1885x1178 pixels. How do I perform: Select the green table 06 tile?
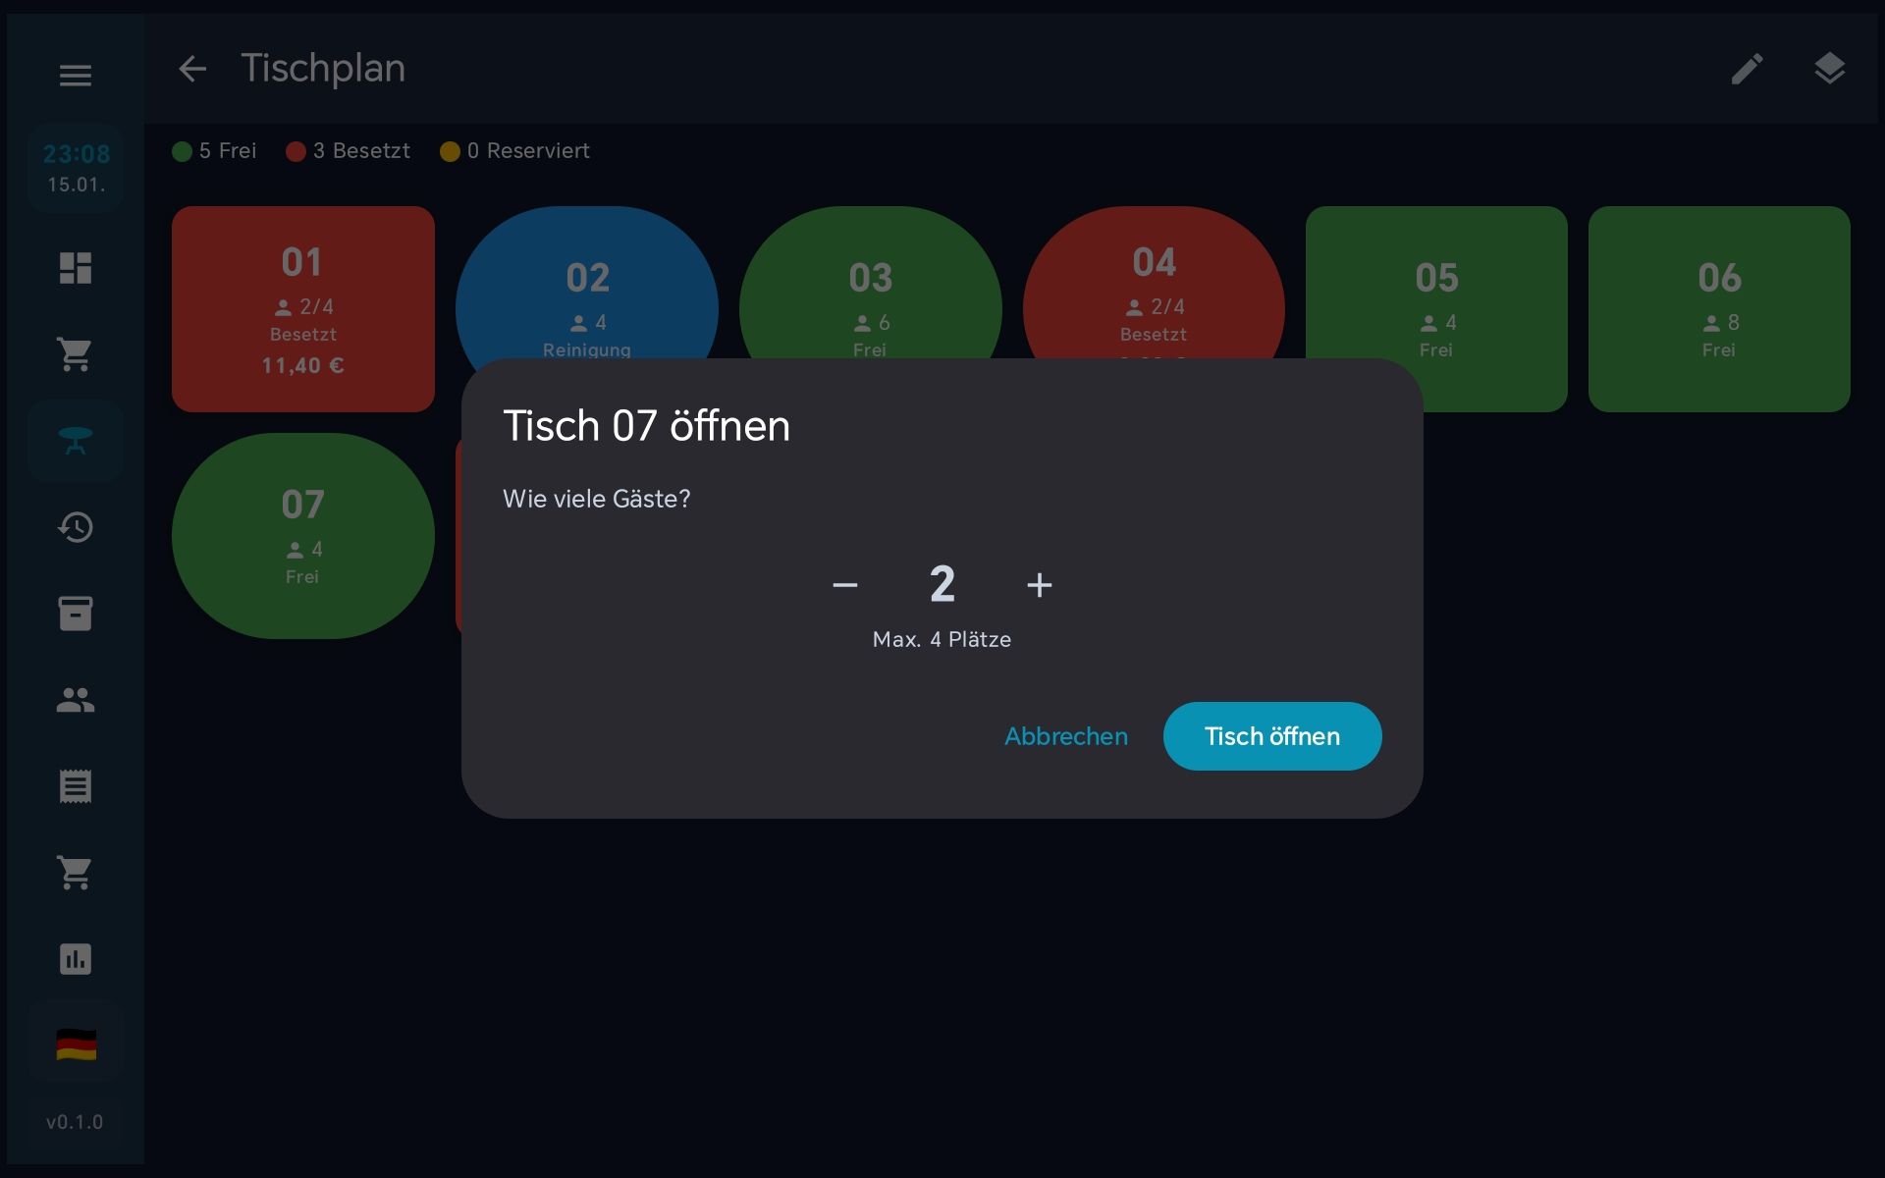tap(1719, 309)
